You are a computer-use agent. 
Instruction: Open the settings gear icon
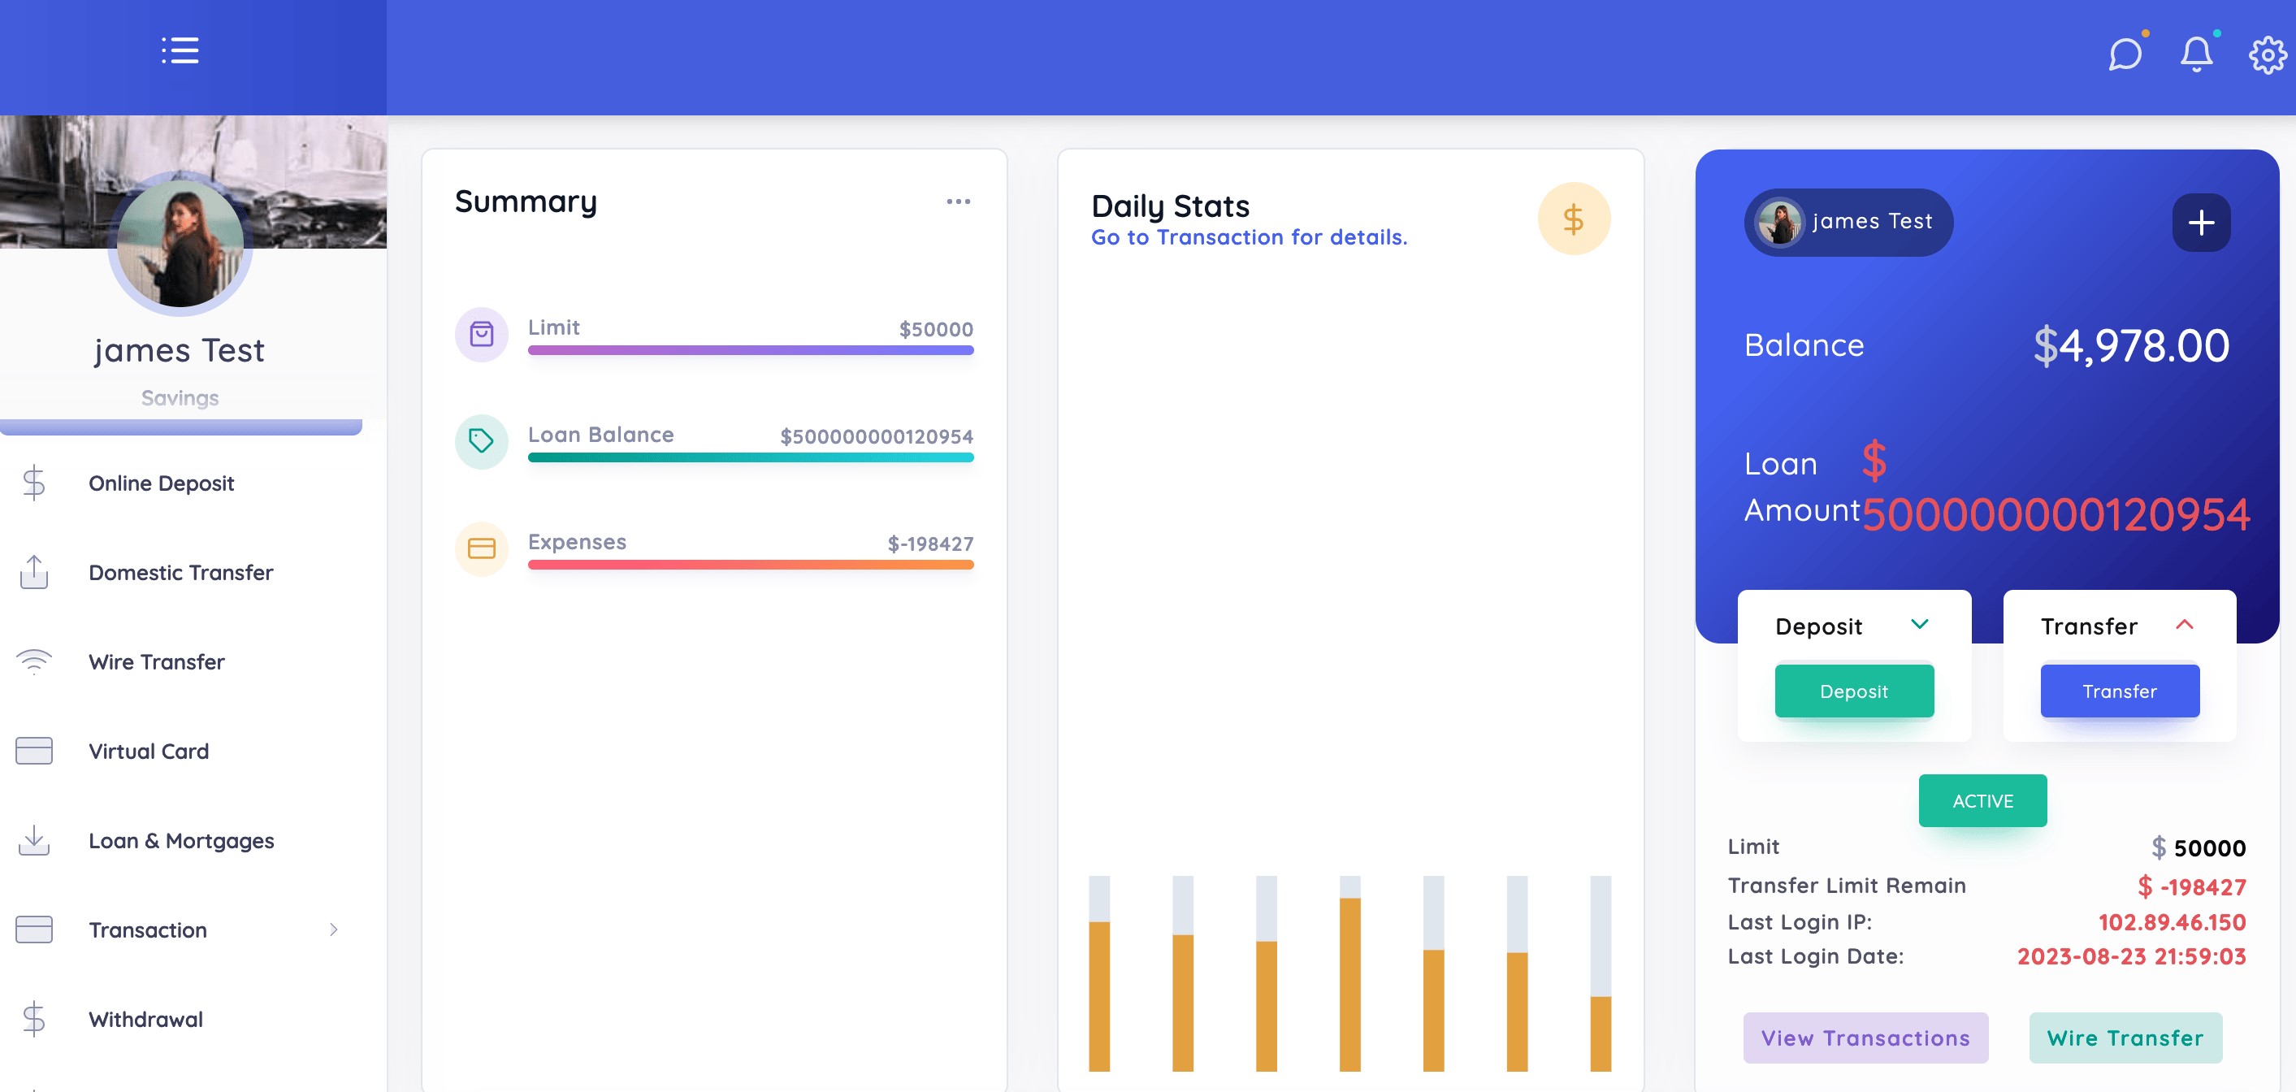click(2267, 55)
